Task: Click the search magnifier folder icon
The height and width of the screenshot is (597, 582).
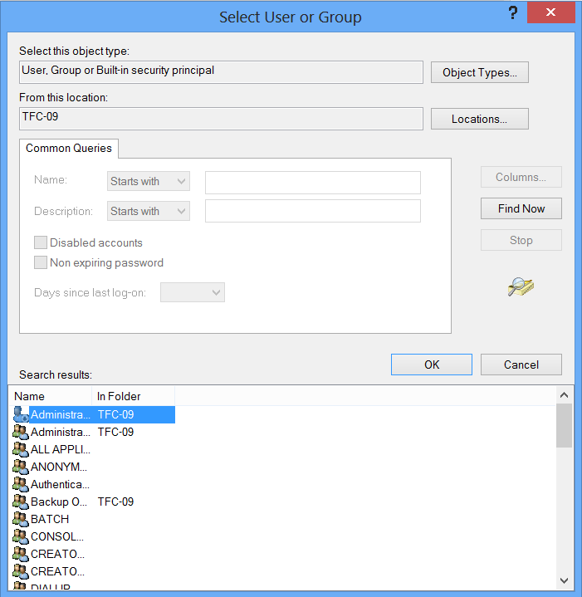Action: tap(521, 286)
